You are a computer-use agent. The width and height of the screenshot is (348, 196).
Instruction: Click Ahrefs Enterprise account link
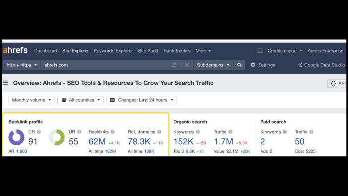tap(325, 51)
